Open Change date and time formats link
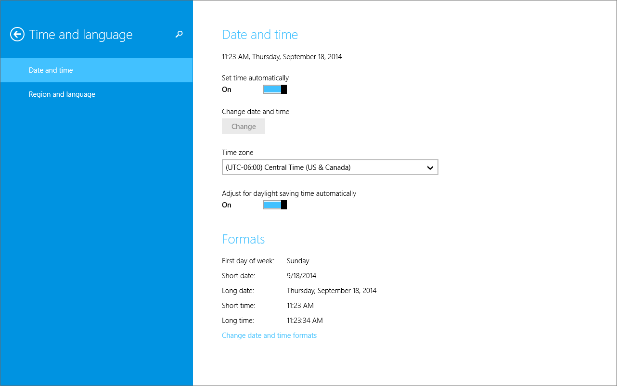 click(269, 335)
